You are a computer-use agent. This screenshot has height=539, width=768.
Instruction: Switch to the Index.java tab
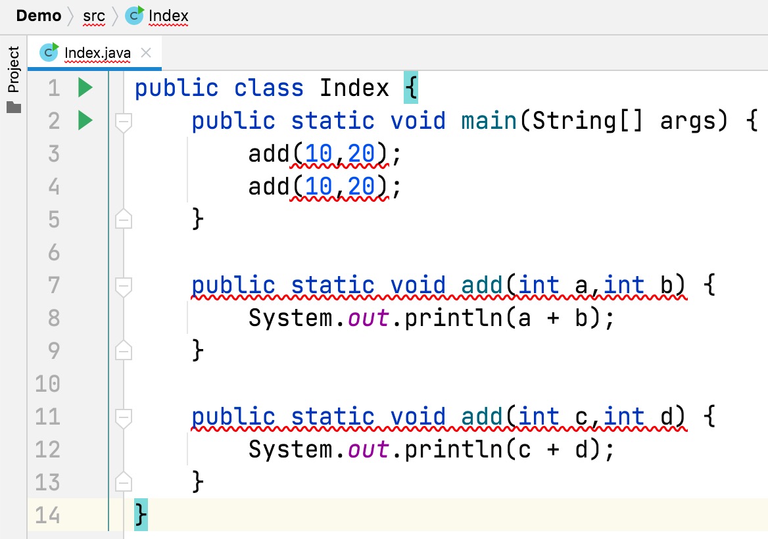click(x=97, y=53)
